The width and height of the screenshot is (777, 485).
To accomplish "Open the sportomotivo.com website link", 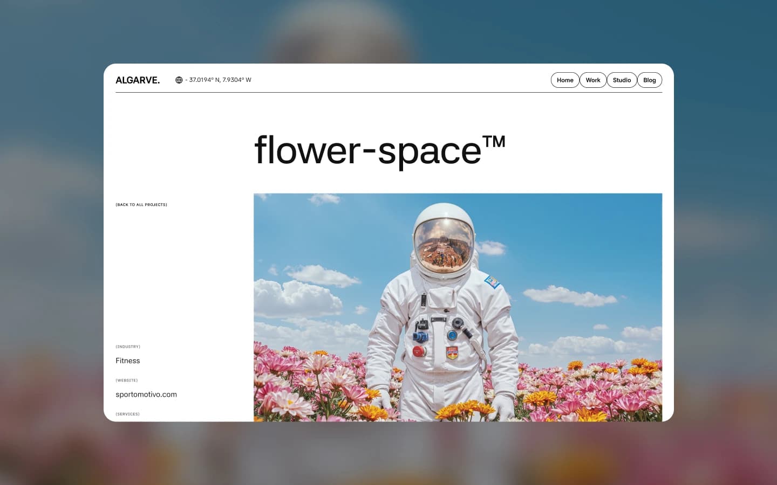I will 146,394.
